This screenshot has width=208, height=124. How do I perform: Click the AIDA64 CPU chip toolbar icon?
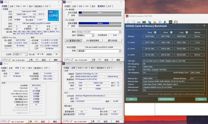(x=139, y=22)
